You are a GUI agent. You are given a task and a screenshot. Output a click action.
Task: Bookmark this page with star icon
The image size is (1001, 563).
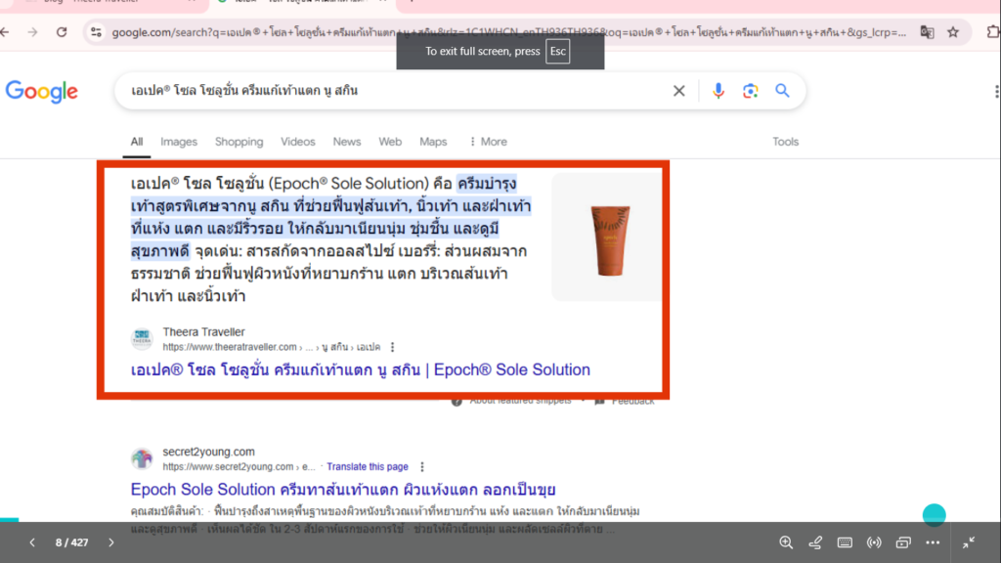click(953, 32)
